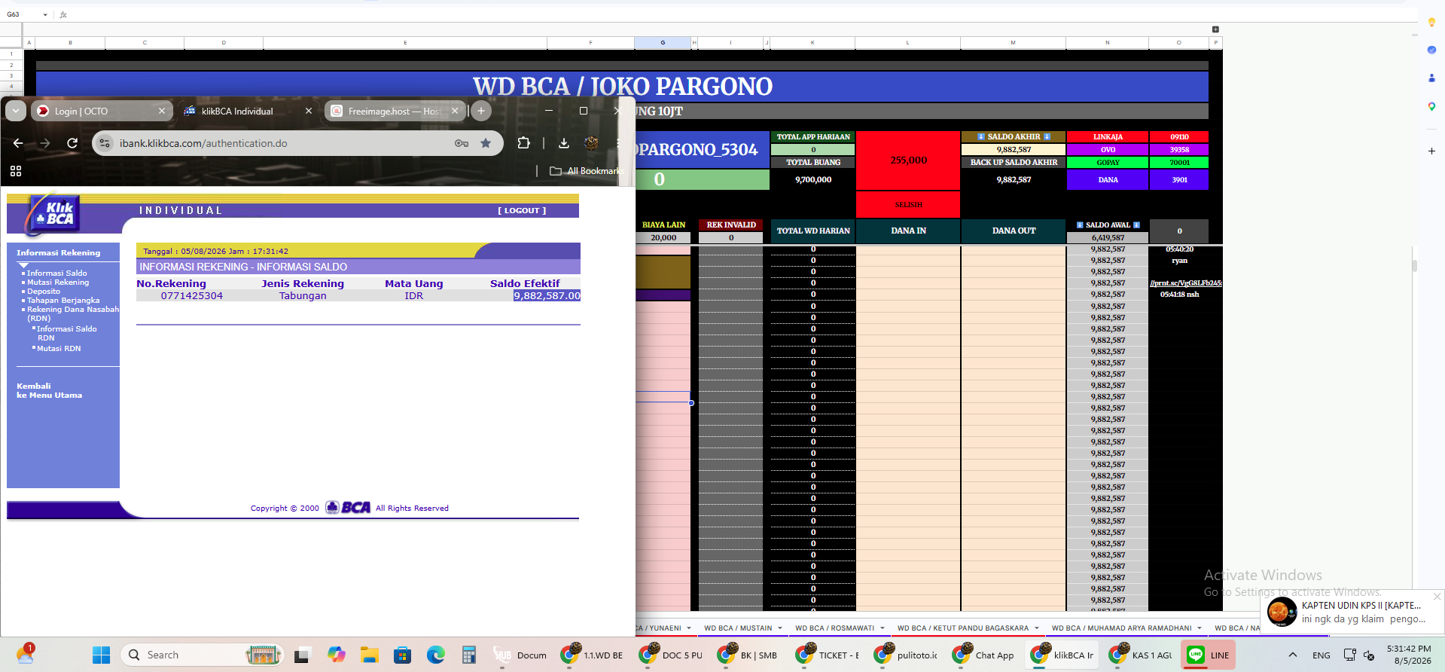Open Task View on the taskbar
Image resolution: width=1445 pixels, height=672 pixels.
302,655
